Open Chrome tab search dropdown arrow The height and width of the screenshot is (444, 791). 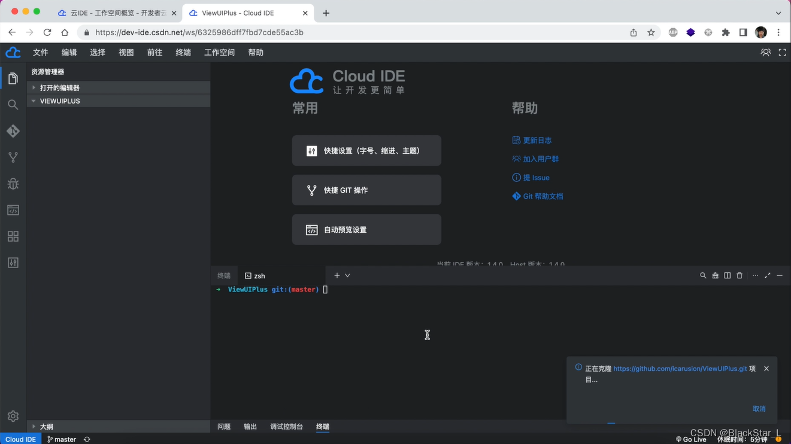(x=778, y=13)
